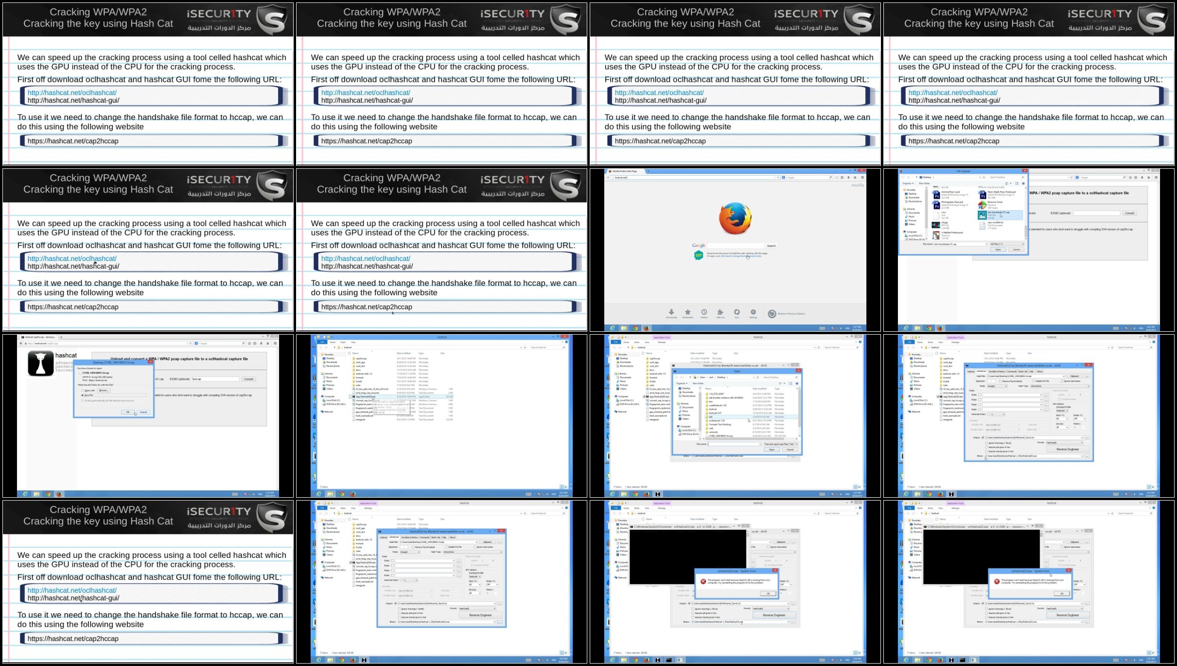The height and width of the screenshot is (666, 1177).
Task: Select the "Open with" radio in download dialog
Action: click(x=83, y=390)
